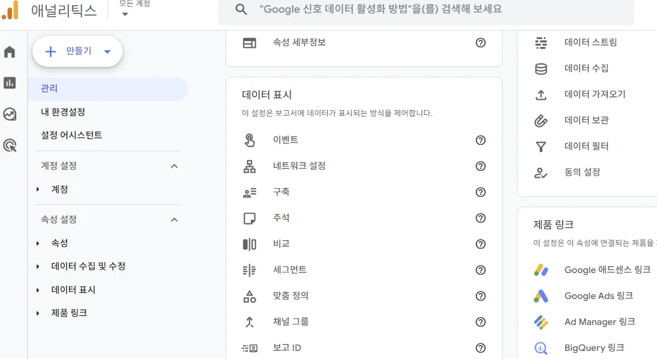Click the 데이터 필터 funnel icon
The image size is (657, 359).
tap(541, 147)
